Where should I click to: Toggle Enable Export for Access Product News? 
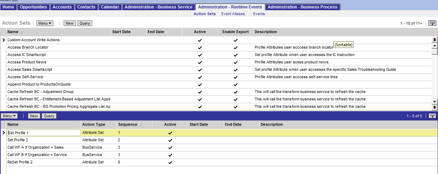click(236, 62)
